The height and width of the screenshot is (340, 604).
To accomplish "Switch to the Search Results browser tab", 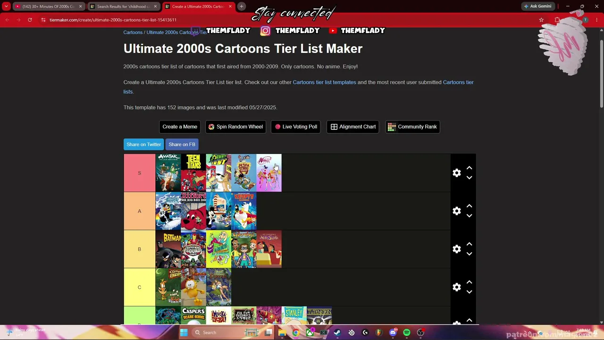I will [123, 7].
